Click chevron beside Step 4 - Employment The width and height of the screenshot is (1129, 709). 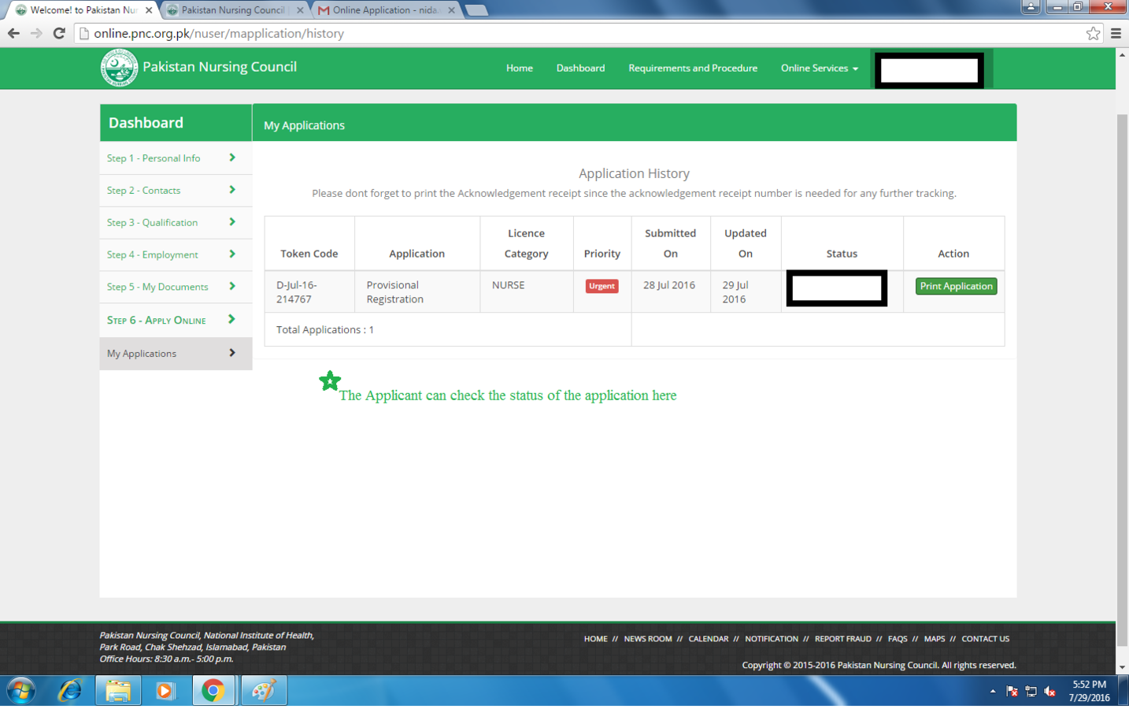[x=232, y=254]
